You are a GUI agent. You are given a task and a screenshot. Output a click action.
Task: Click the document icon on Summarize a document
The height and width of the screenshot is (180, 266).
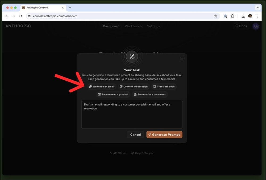pyautogui.click(x=136, y=94)
